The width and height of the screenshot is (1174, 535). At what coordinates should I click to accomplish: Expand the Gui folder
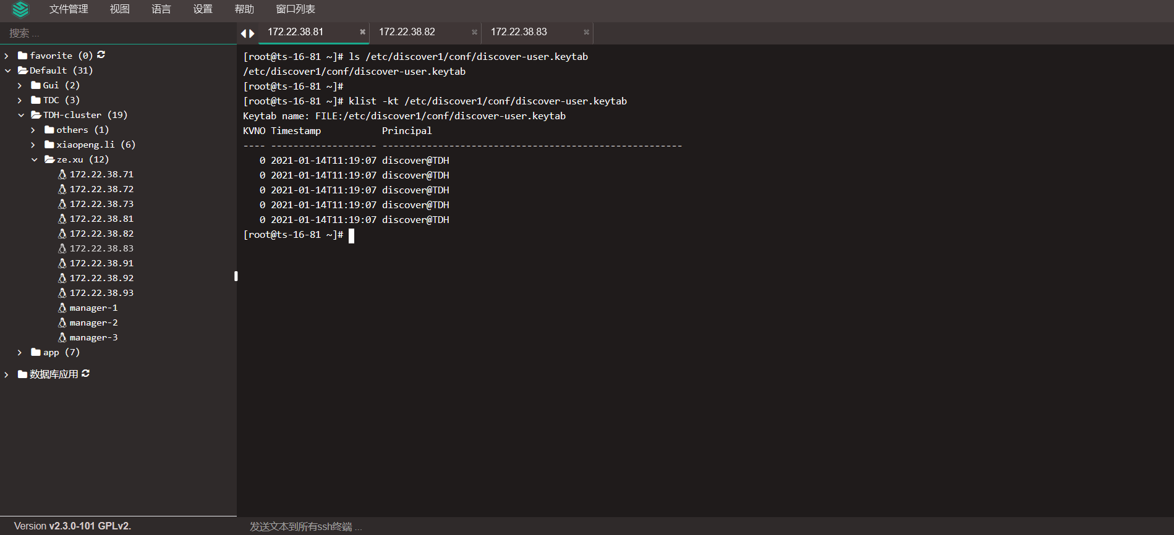click(20, 85)
